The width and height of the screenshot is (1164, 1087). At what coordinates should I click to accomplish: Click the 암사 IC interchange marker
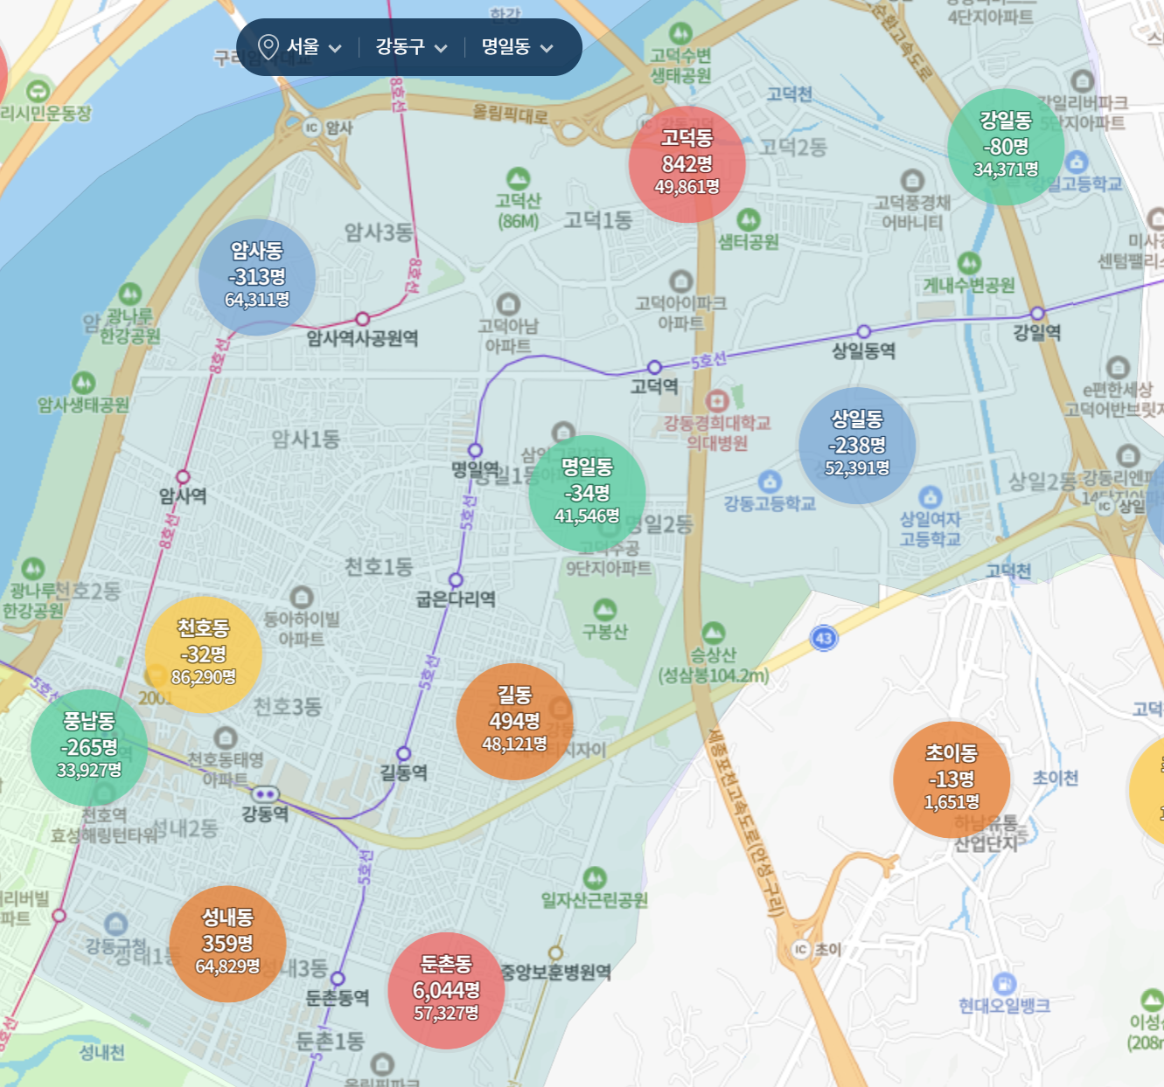pyautogui.click(x=311, y=128)
